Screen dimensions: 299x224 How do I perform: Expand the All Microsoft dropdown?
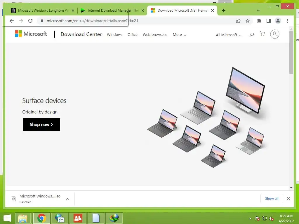click(x=229, y=35)
